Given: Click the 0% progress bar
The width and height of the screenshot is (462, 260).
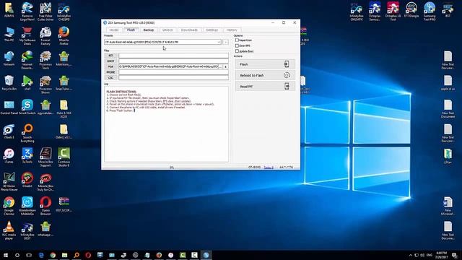Looking at the screenshot, I should click(172, 168).
